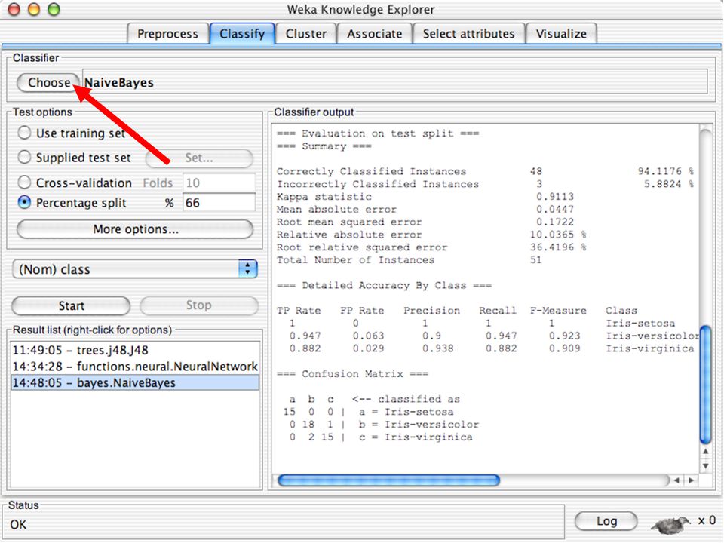Click the scroll-left arrow of Classifier output
724x543 pixels.
tap(676, 480)
